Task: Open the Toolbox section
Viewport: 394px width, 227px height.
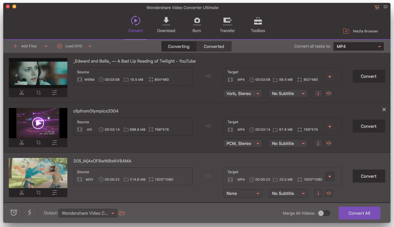Action: [258, 21]
